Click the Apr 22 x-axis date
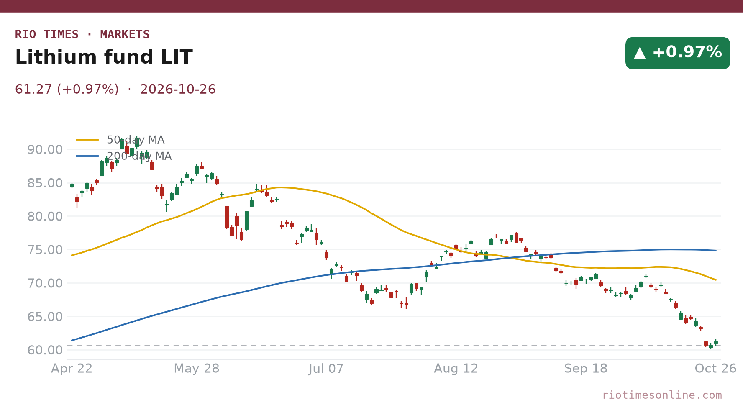Viewport: 743px width, 418px height. tap(72, 369)
